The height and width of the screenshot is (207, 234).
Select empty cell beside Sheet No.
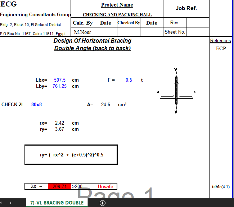(198, 32)
